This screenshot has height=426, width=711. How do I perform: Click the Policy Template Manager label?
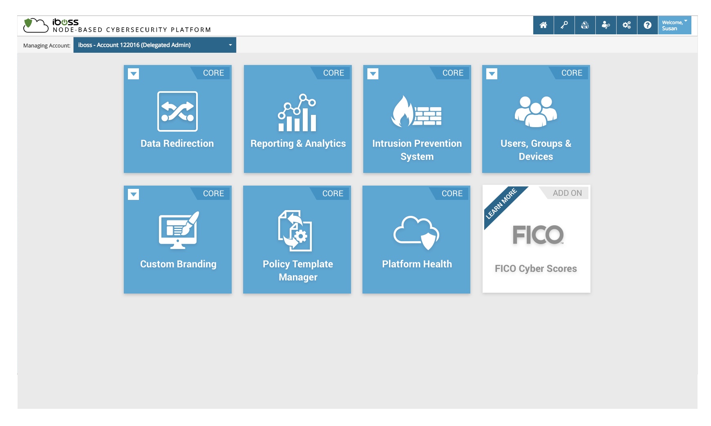point(298,271)
